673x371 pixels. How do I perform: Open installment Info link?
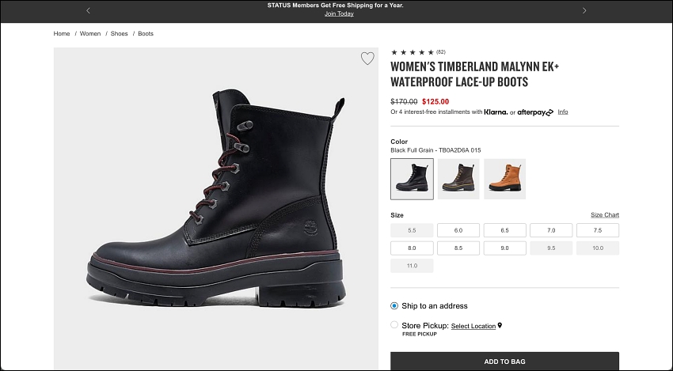click(563, 112)
